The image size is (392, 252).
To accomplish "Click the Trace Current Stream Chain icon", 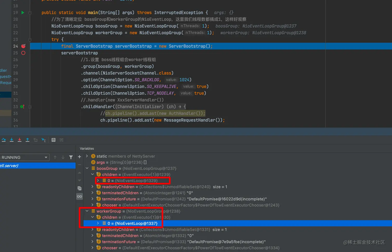I will 61,140.
